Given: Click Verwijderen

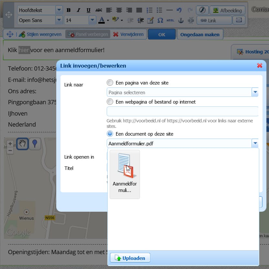Looking at the screenshot, I should pyautogui.click(x=128, y=34).
